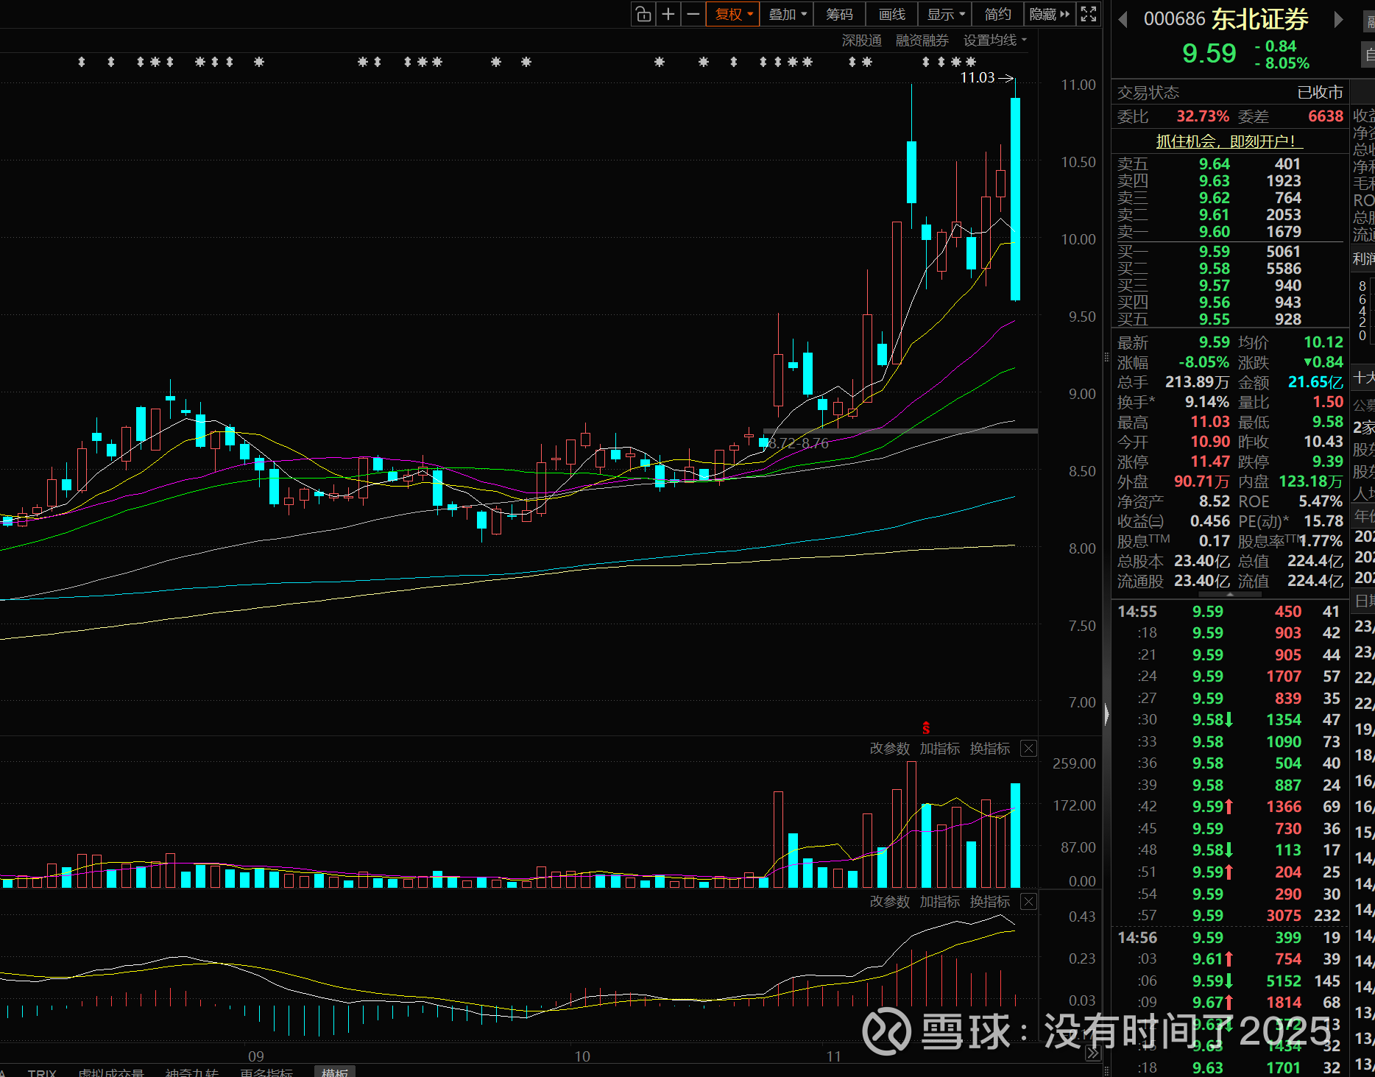
Task: Click the 涨停 price 11.47
Action: [1210, 462]
